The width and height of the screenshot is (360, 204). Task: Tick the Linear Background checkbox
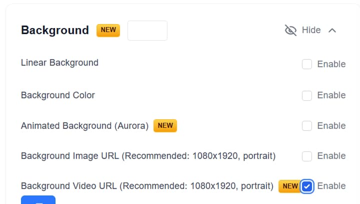(x=307, y=64)
